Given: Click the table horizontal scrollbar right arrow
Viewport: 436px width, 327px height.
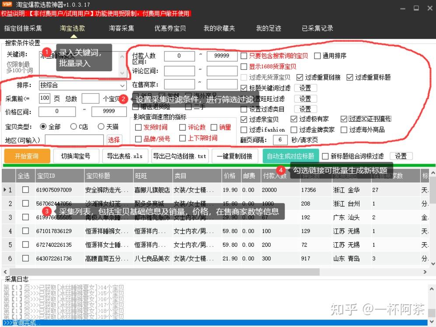Looking at the screenshot, I should coord(425,272).
